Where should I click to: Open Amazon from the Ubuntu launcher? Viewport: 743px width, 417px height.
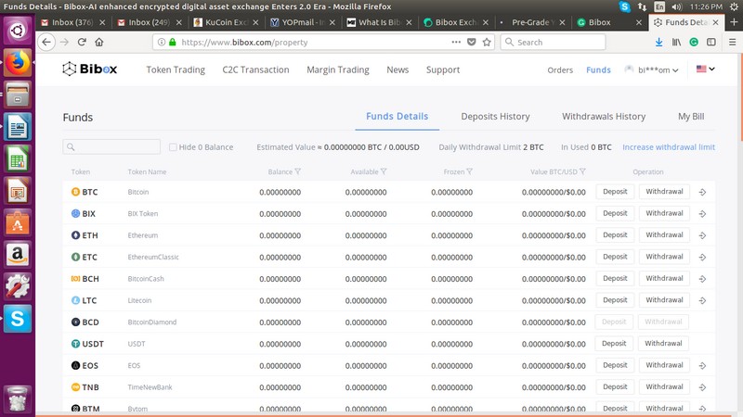click(18, 255)
